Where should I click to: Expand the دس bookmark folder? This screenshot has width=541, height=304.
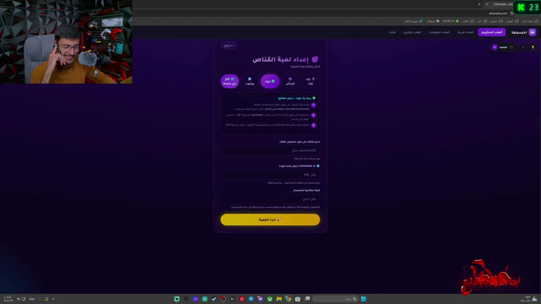coord(482,21)
